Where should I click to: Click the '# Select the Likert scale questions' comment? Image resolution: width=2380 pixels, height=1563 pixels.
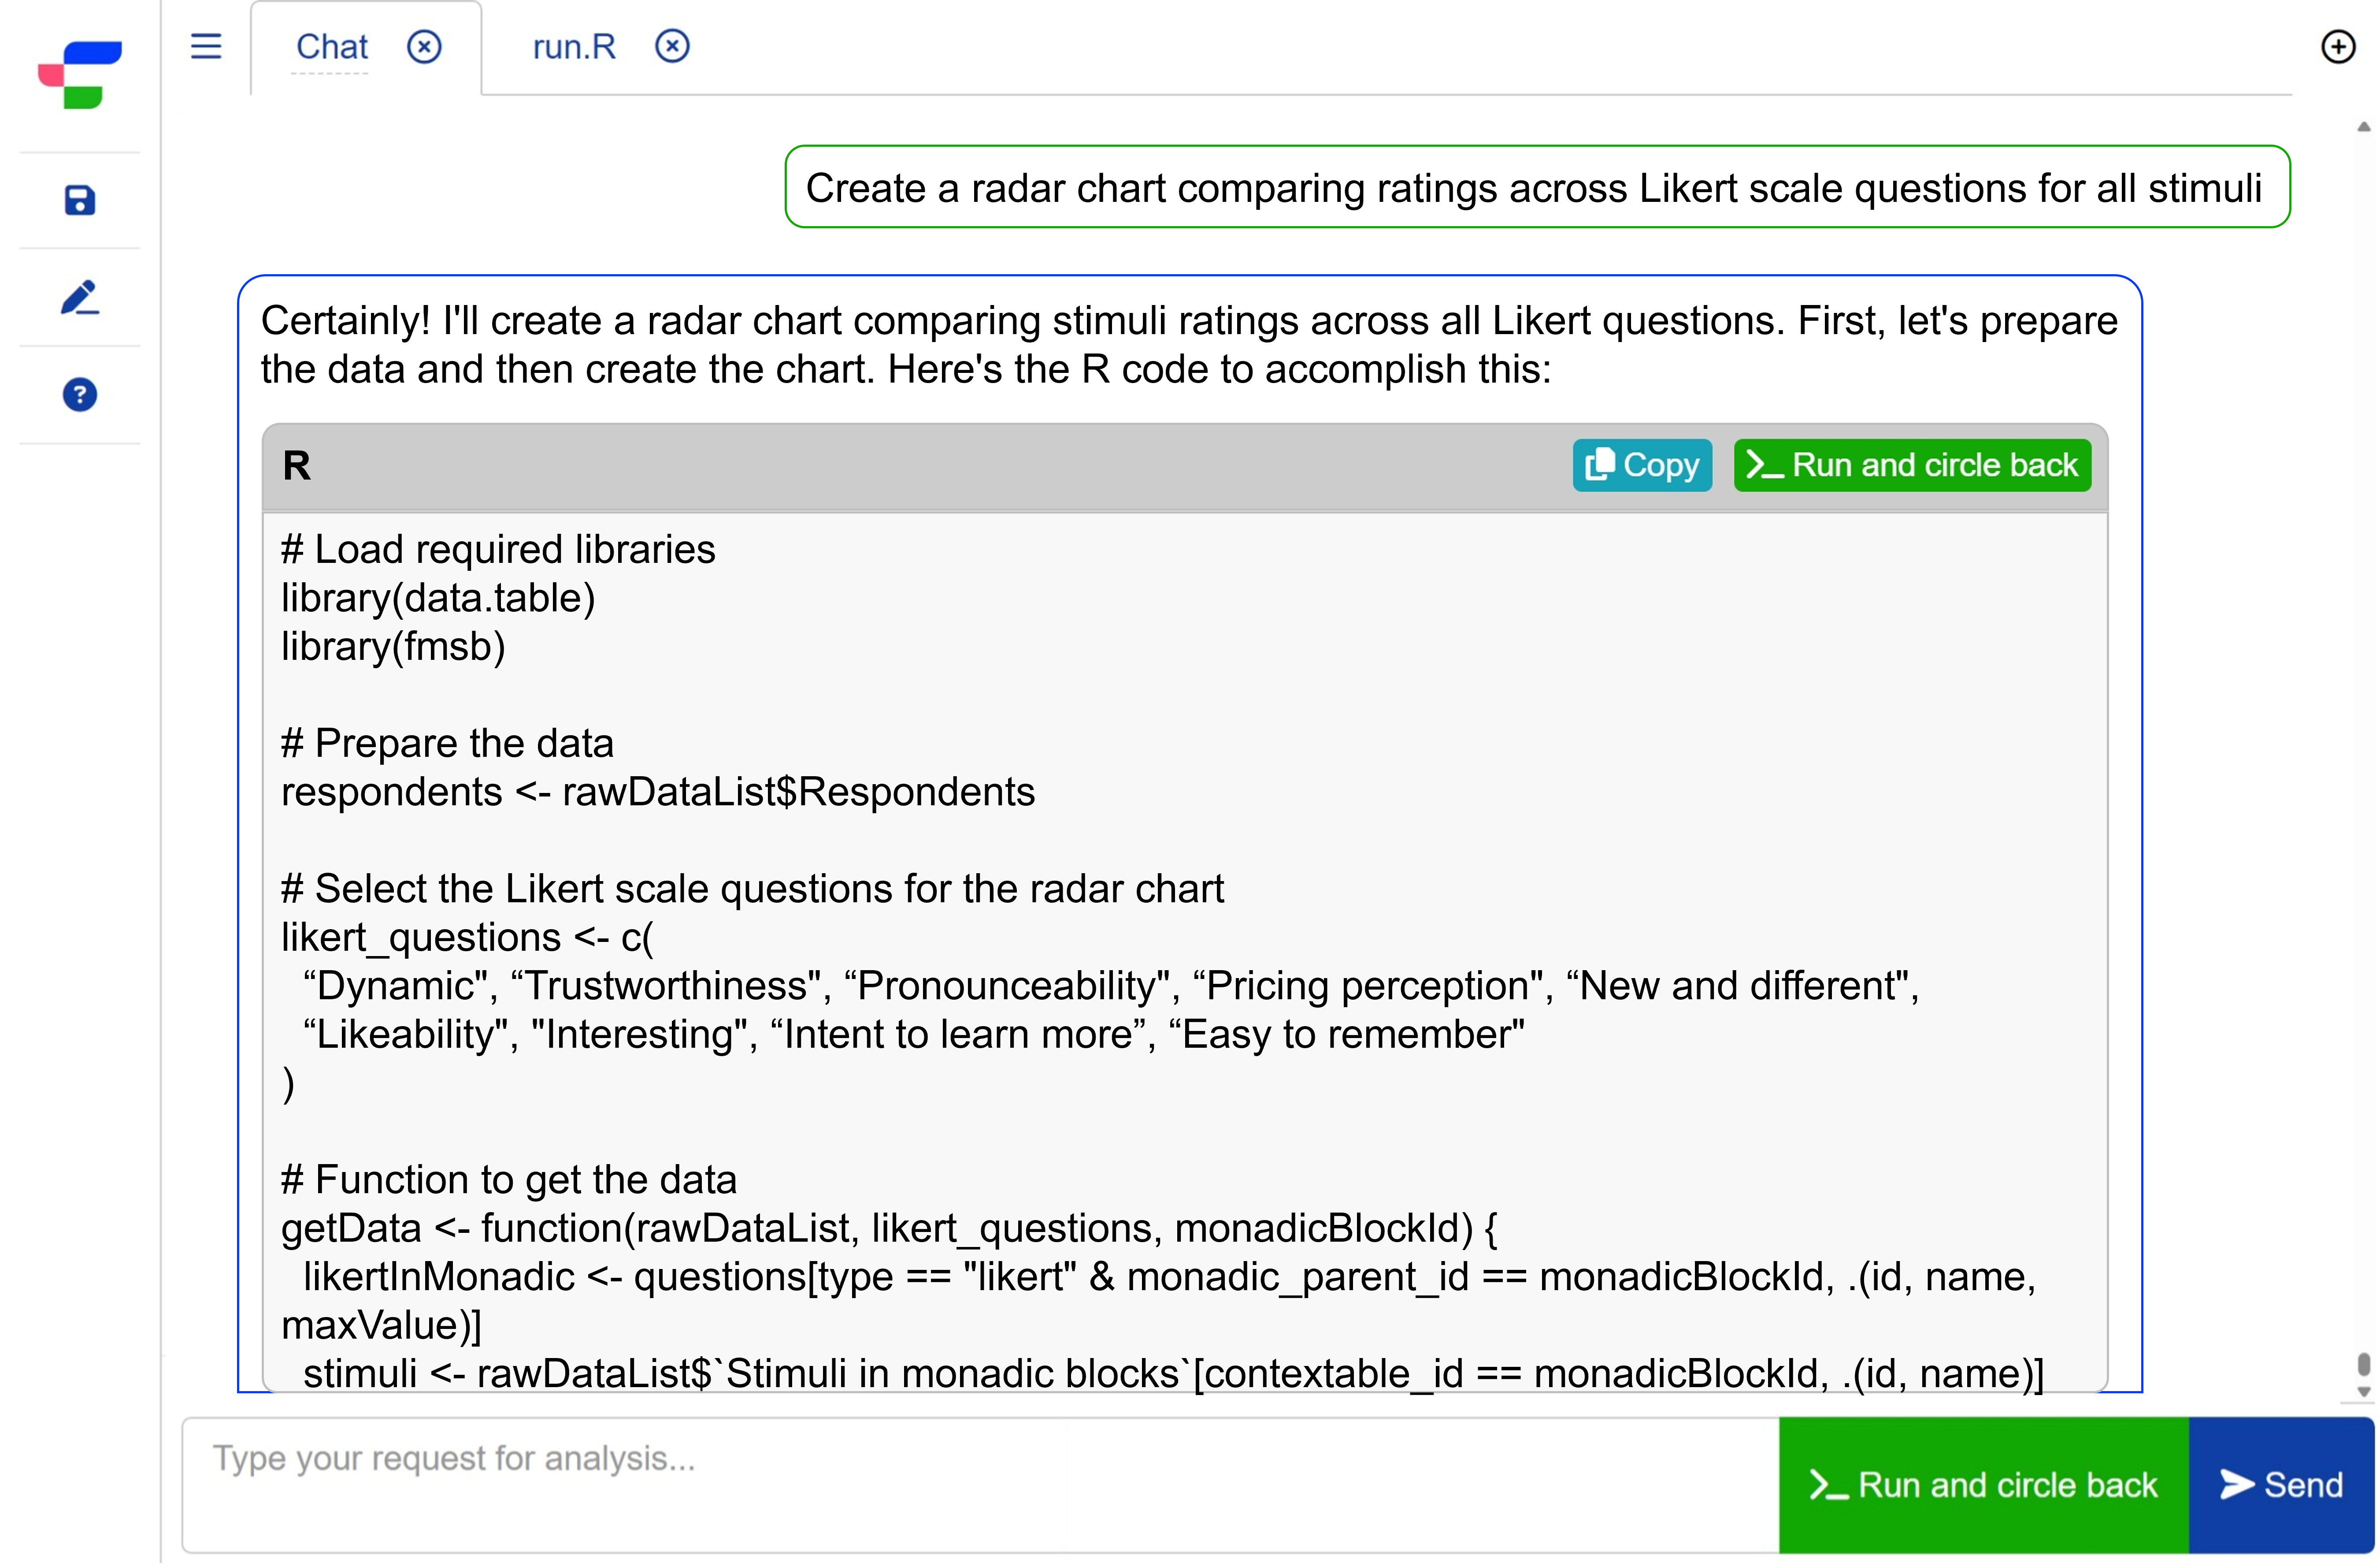(752, 889)
